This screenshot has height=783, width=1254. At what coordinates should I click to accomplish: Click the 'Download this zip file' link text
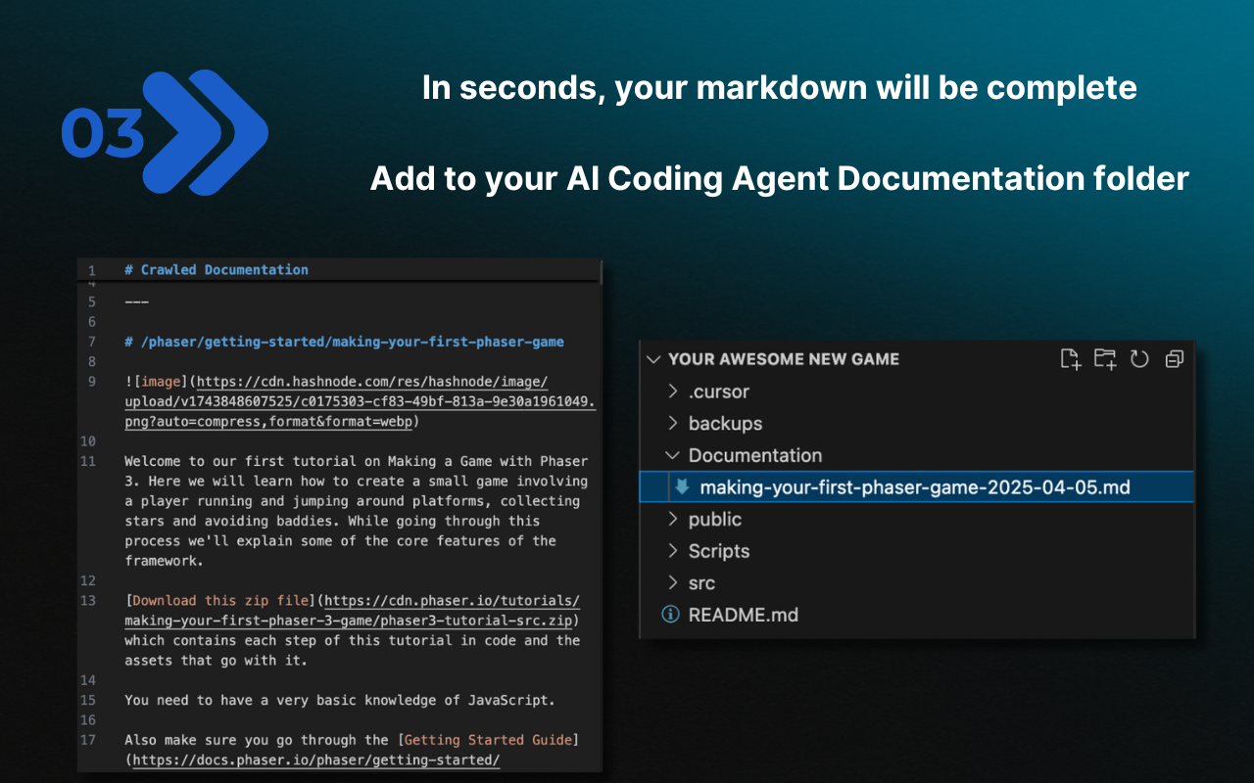point(220,601)
